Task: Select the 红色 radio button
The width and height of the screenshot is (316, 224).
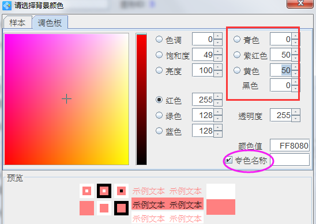Action: click(159, 100)
